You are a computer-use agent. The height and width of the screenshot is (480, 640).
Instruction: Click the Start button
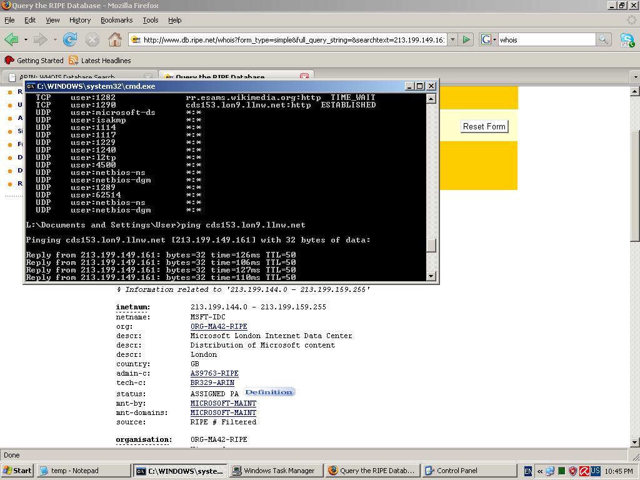[x=17, y=471]
